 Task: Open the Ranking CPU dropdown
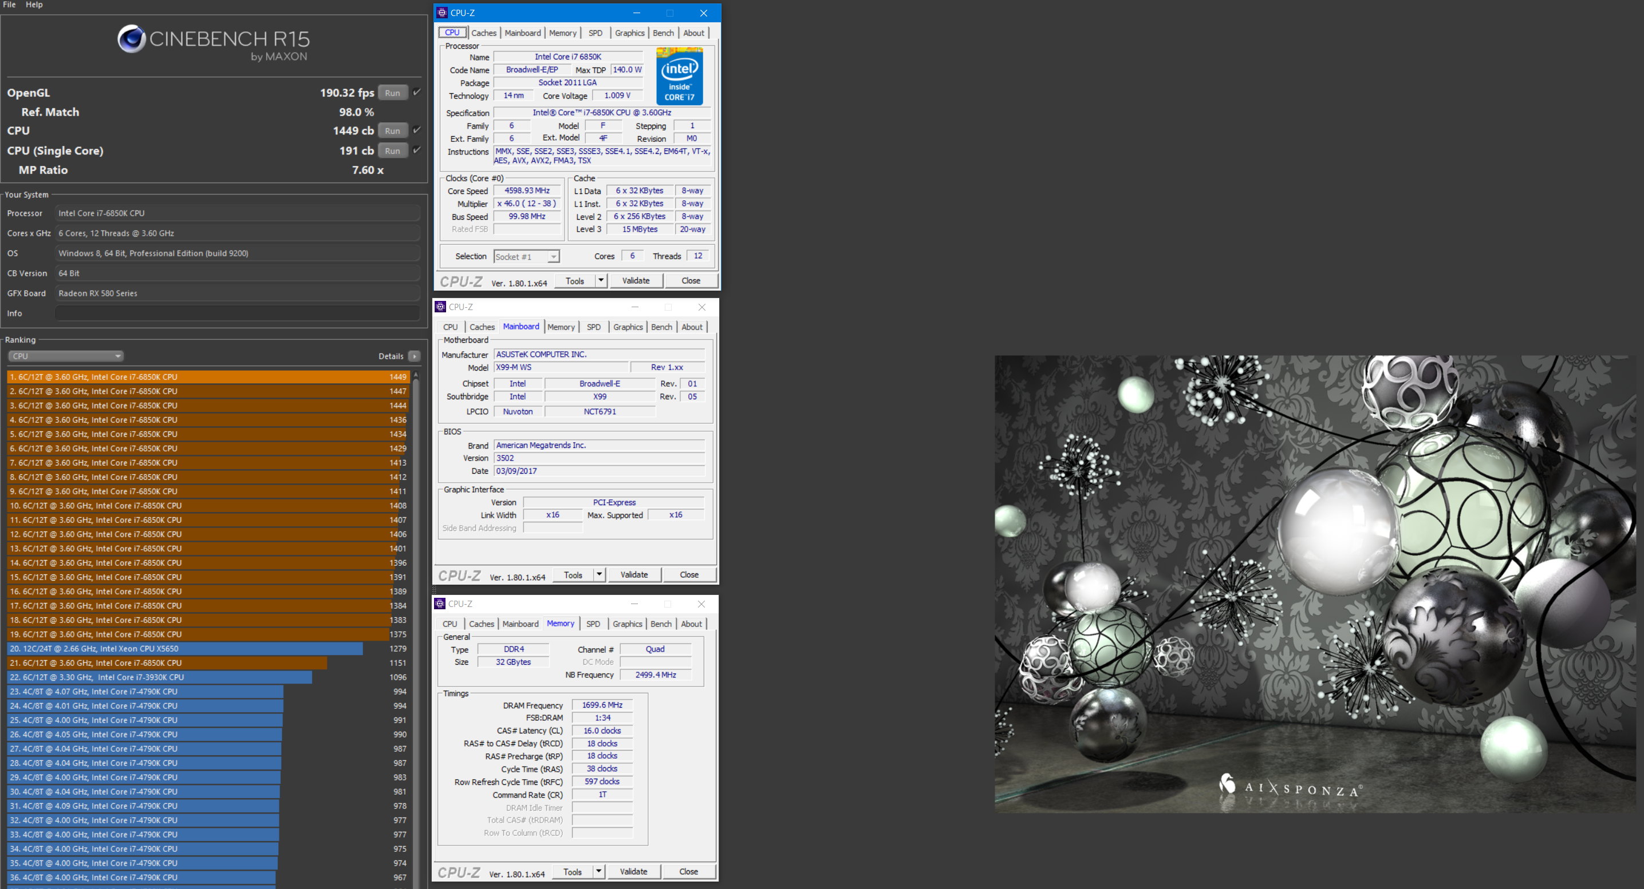coord(65,356)
